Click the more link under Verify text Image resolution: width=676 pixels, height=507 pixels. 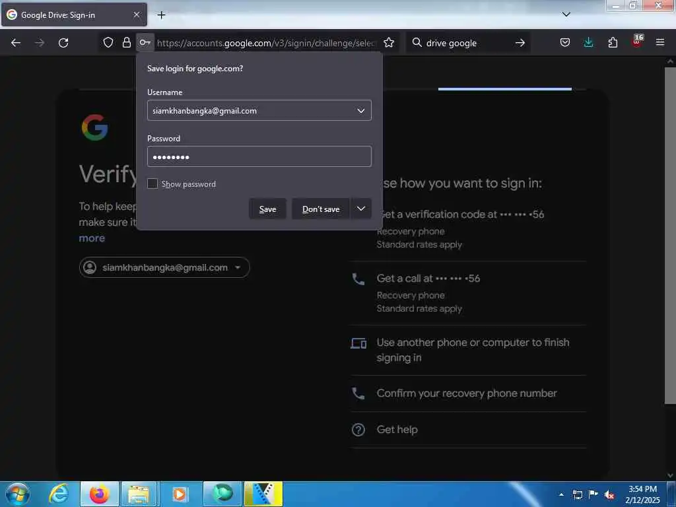click(x=92, y=238)
